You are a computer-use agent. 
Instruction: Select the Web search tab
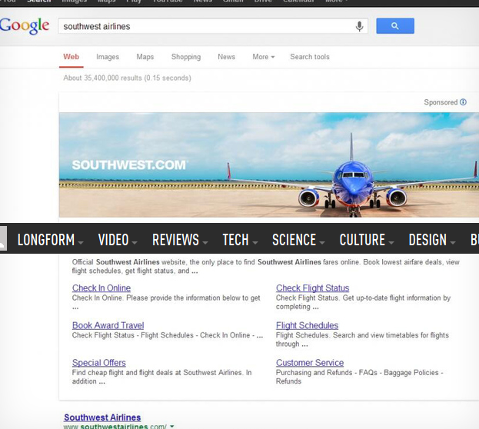[x=72, y=57]
